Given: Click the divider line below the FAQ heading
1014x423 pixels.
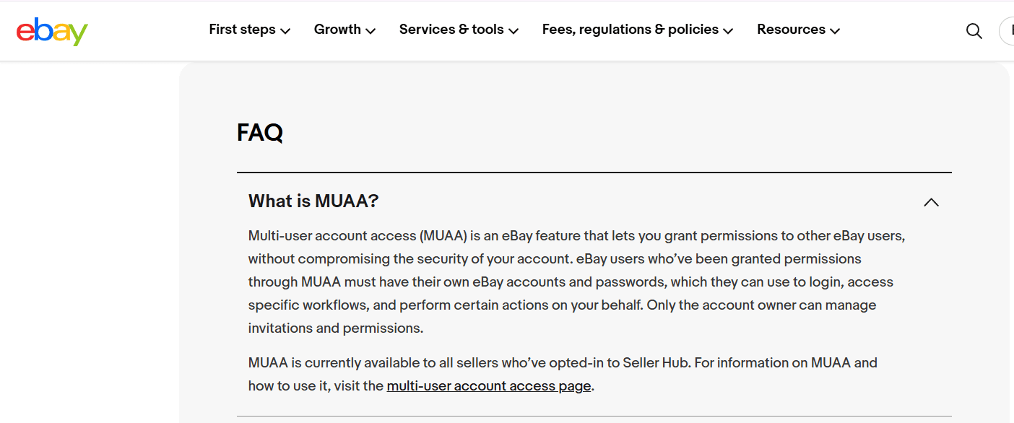Looking at the screenshot, I should [594, 173].
